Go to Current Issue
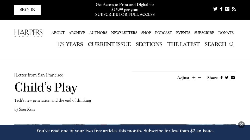Viewport: 250px width, 140px height. point(109,44)
